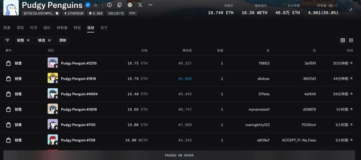Click the 清除 filters button
This screenshot has width=361, height=160.
pos(63,40)
